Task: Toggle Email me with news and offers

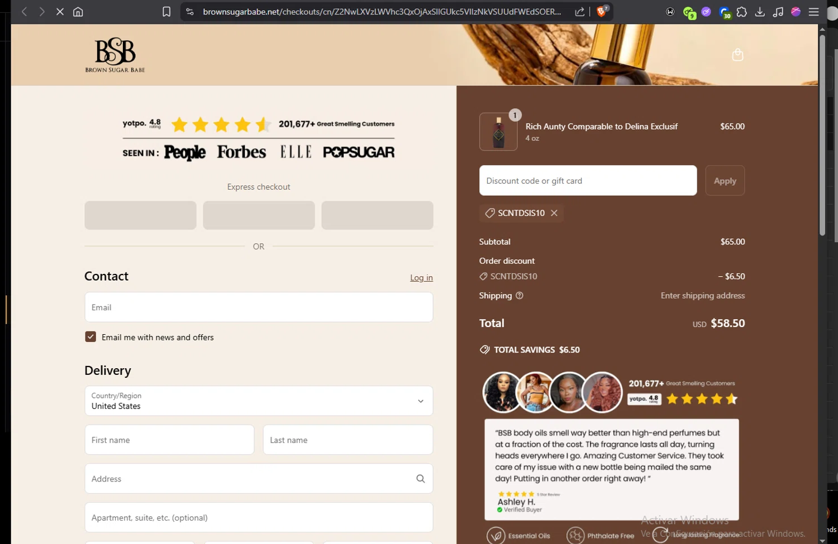Action: coord(91,337)
